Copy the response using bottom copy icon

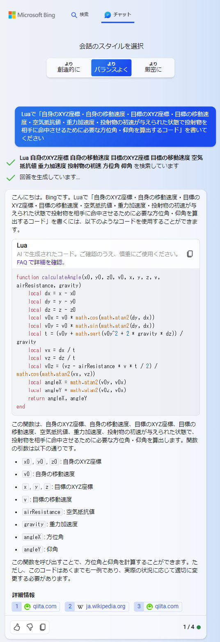pos(42,627)
